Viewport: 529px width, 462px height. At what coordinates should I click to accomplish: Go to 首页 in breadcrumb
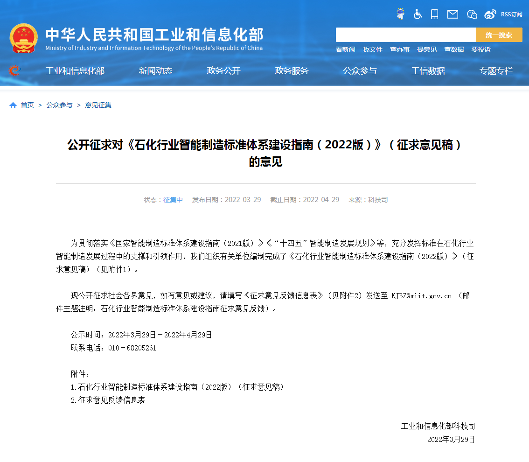click(28, 105)
